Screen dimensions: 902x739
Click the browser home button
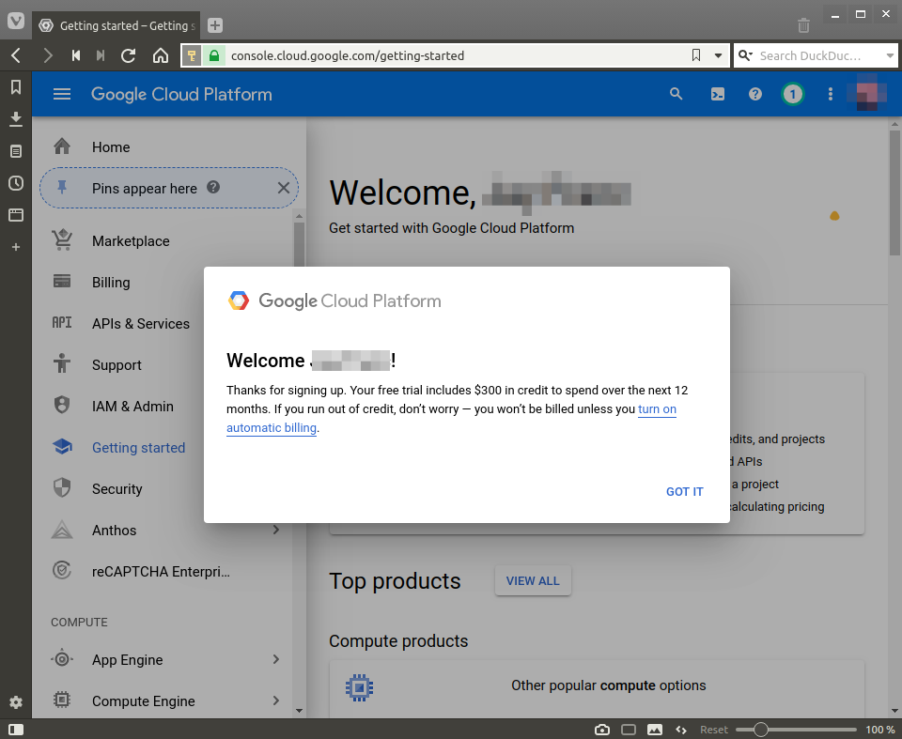(161, 55)
